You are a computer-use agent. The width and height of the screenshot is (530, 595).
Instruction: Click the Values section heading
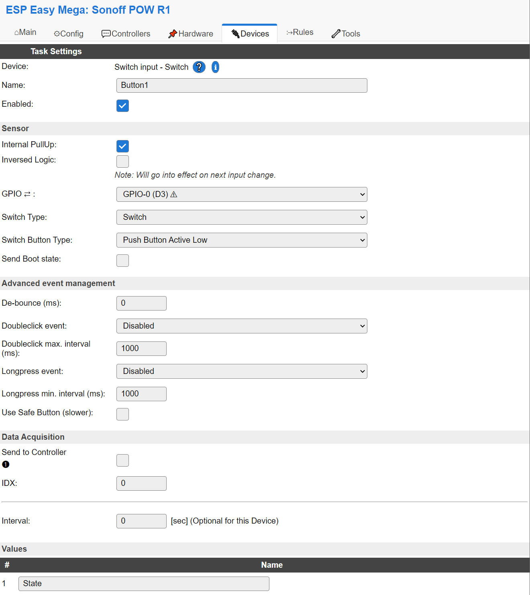[x=14, y=549]
